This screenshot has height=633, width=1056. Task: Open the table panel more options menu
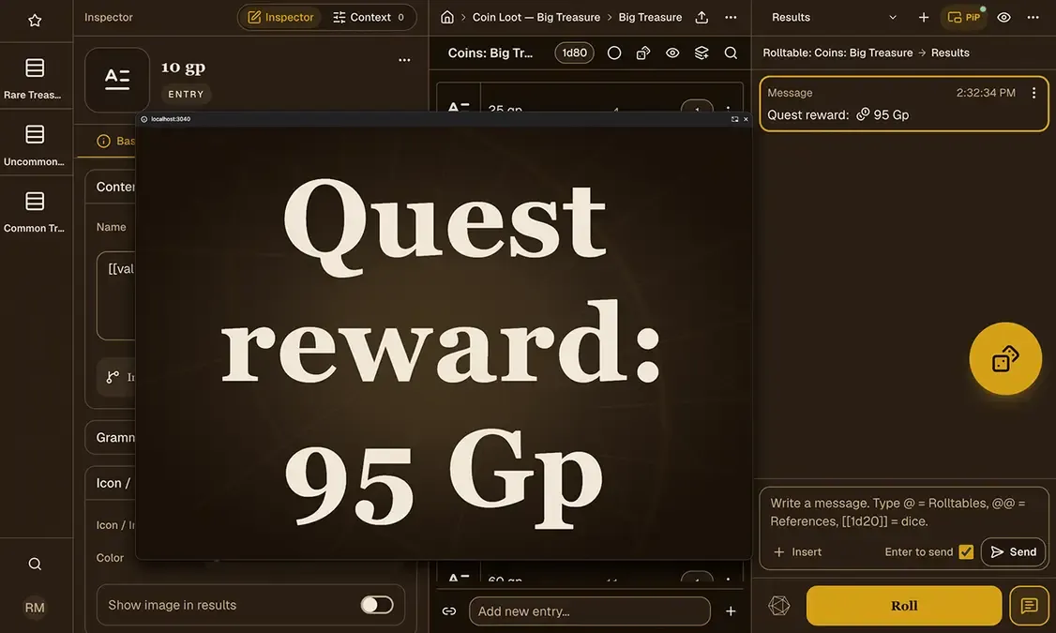731,18
